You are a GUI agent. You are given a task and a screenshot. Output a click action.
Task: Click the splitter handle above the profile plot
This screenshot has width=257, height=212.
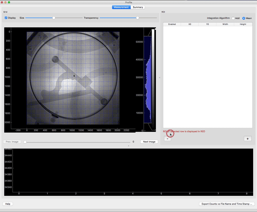128,146
